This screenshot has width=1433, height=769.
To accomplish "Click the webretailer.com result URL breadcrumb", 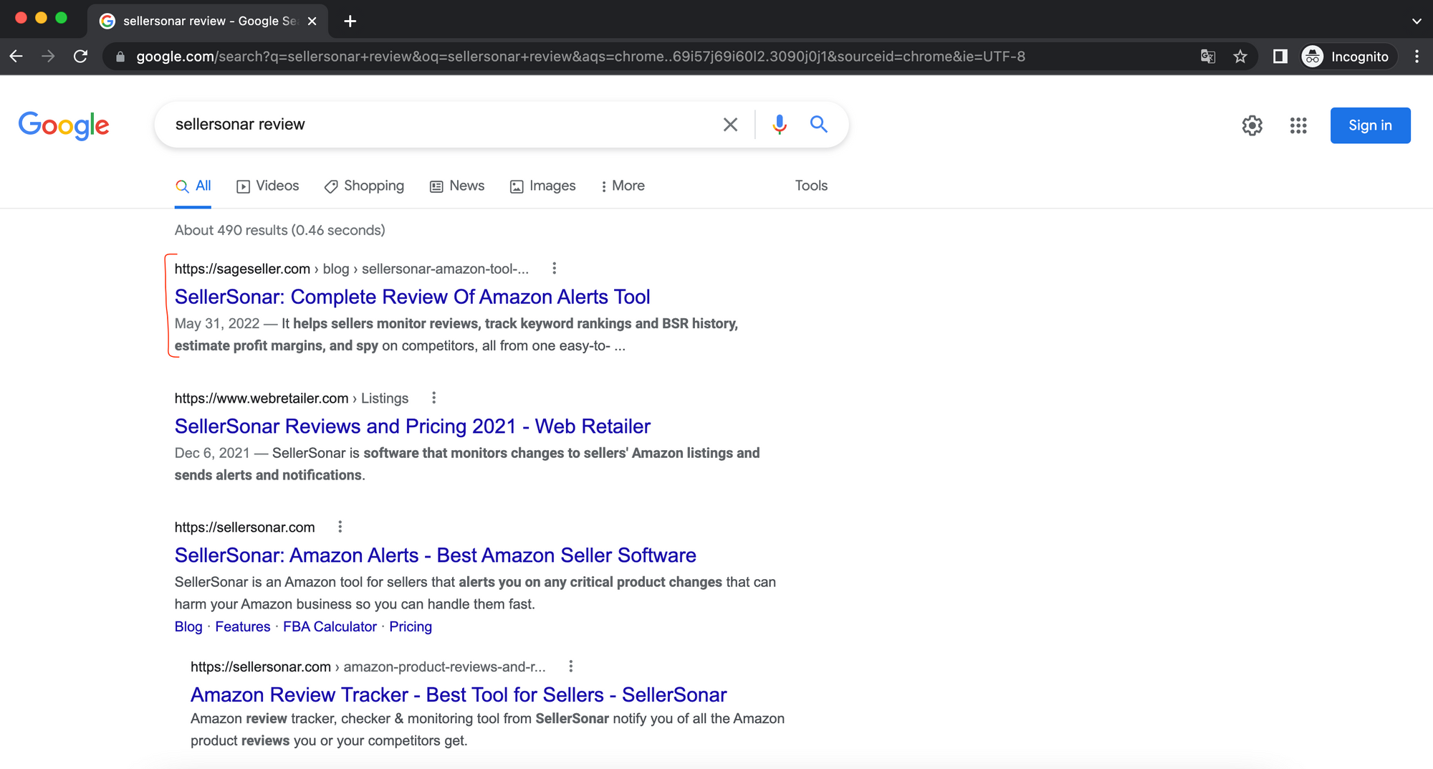I will coord(292,398).
